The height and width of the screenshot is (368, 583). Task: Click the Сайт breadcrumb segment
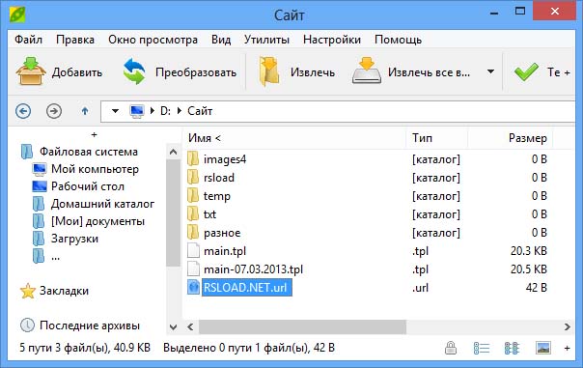tap(200, 111)
